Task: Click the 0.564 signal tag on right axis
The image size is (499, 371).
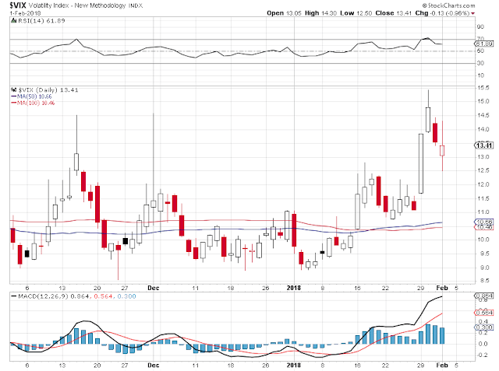Action: pyautogui.click(x=484, y=313)
